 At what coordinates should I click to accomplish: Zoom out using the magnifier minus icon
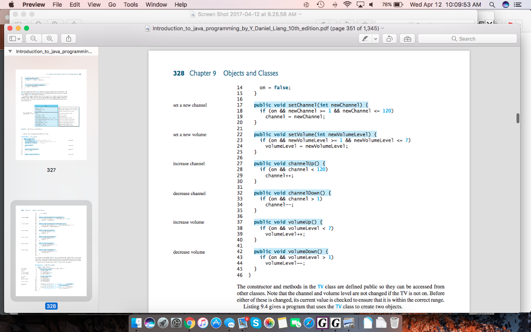(33, 38)
